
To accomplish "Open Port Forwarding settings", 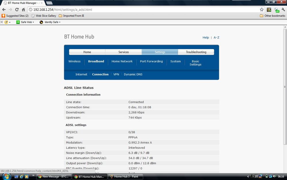I will (151, 61).
